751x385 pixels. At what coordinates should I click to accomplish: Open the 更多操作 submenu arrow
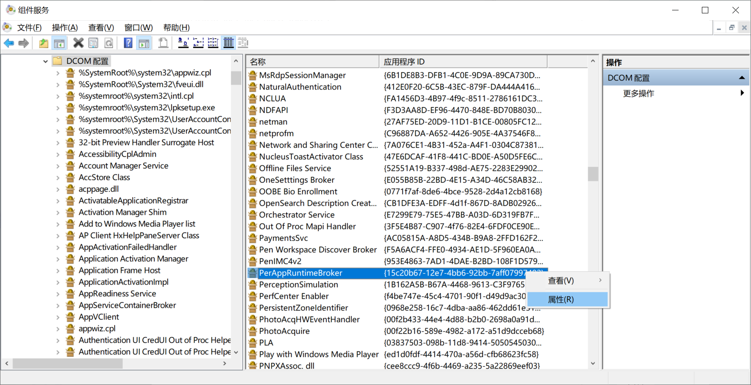coord(742,93)
